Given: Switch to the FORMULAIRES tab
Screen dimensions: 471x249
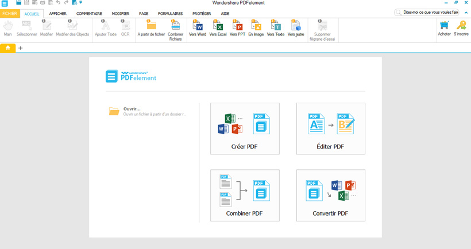Looking at the screenshot, I should 171,14.
